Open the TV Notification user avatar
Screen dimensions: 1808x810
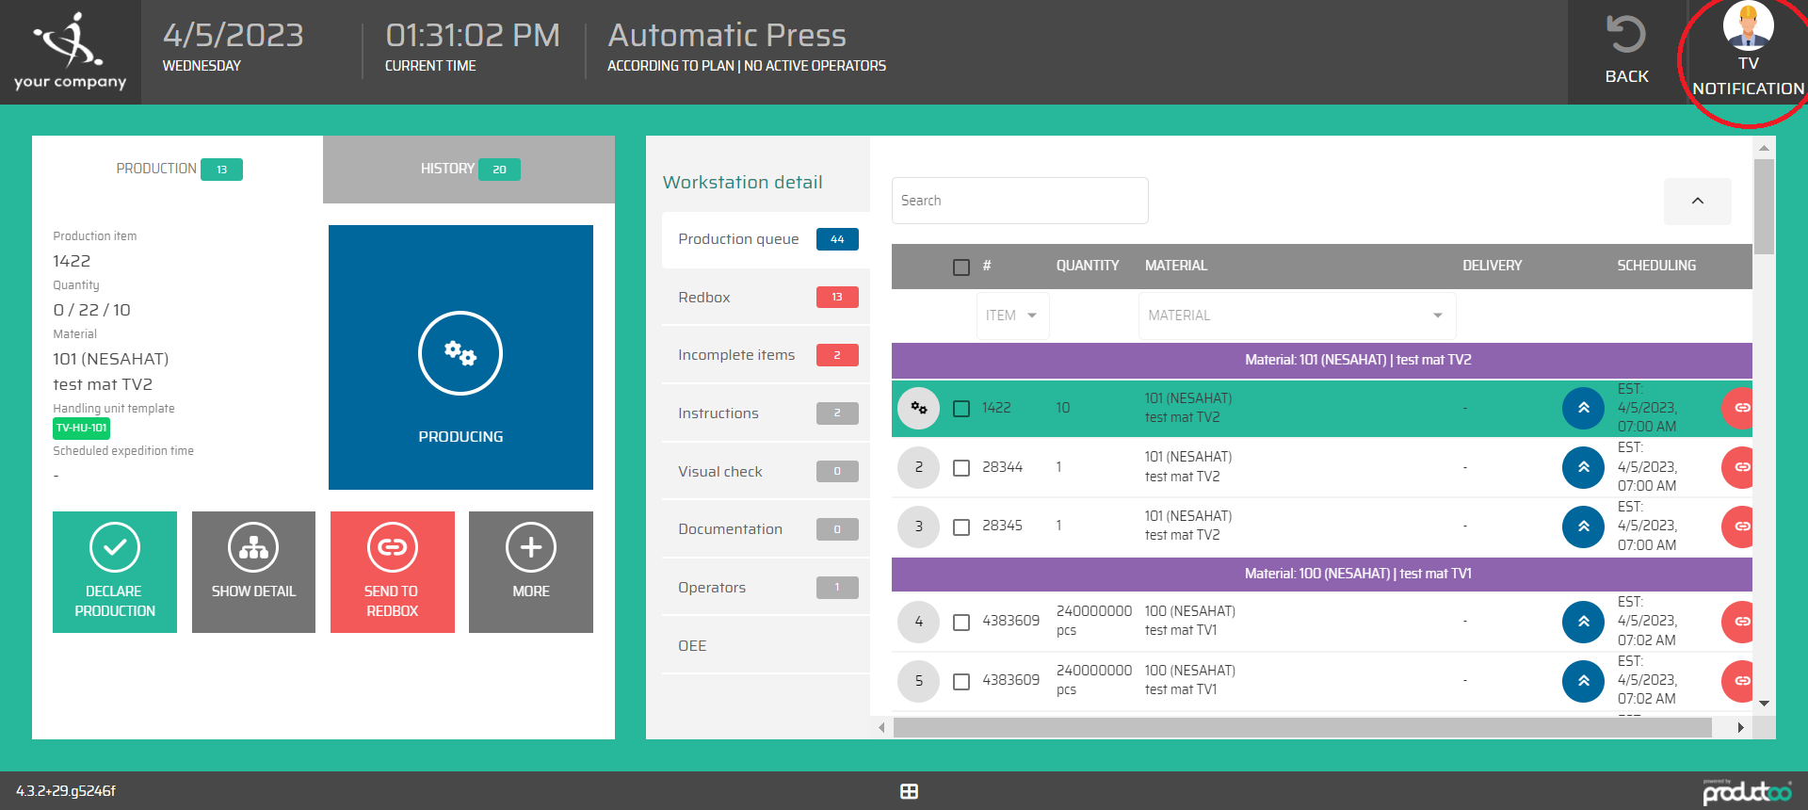coord(1748,26)
